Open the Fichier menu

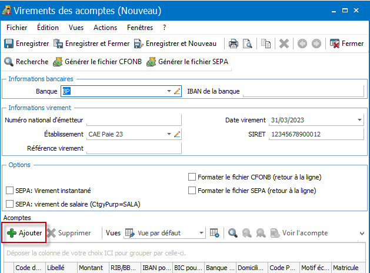(x=16, y=28)
